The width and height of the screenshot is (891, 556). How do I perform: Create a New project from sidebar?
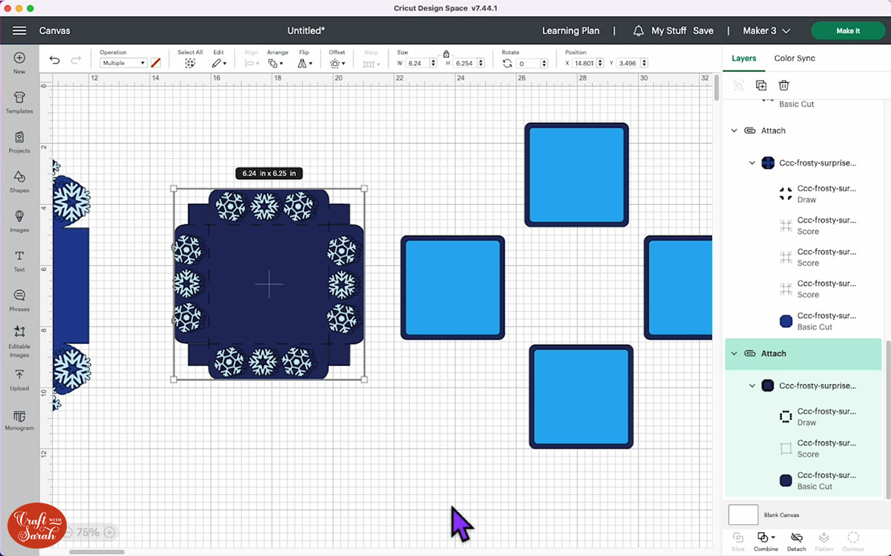pyautogui.click(x=19, y=63)
